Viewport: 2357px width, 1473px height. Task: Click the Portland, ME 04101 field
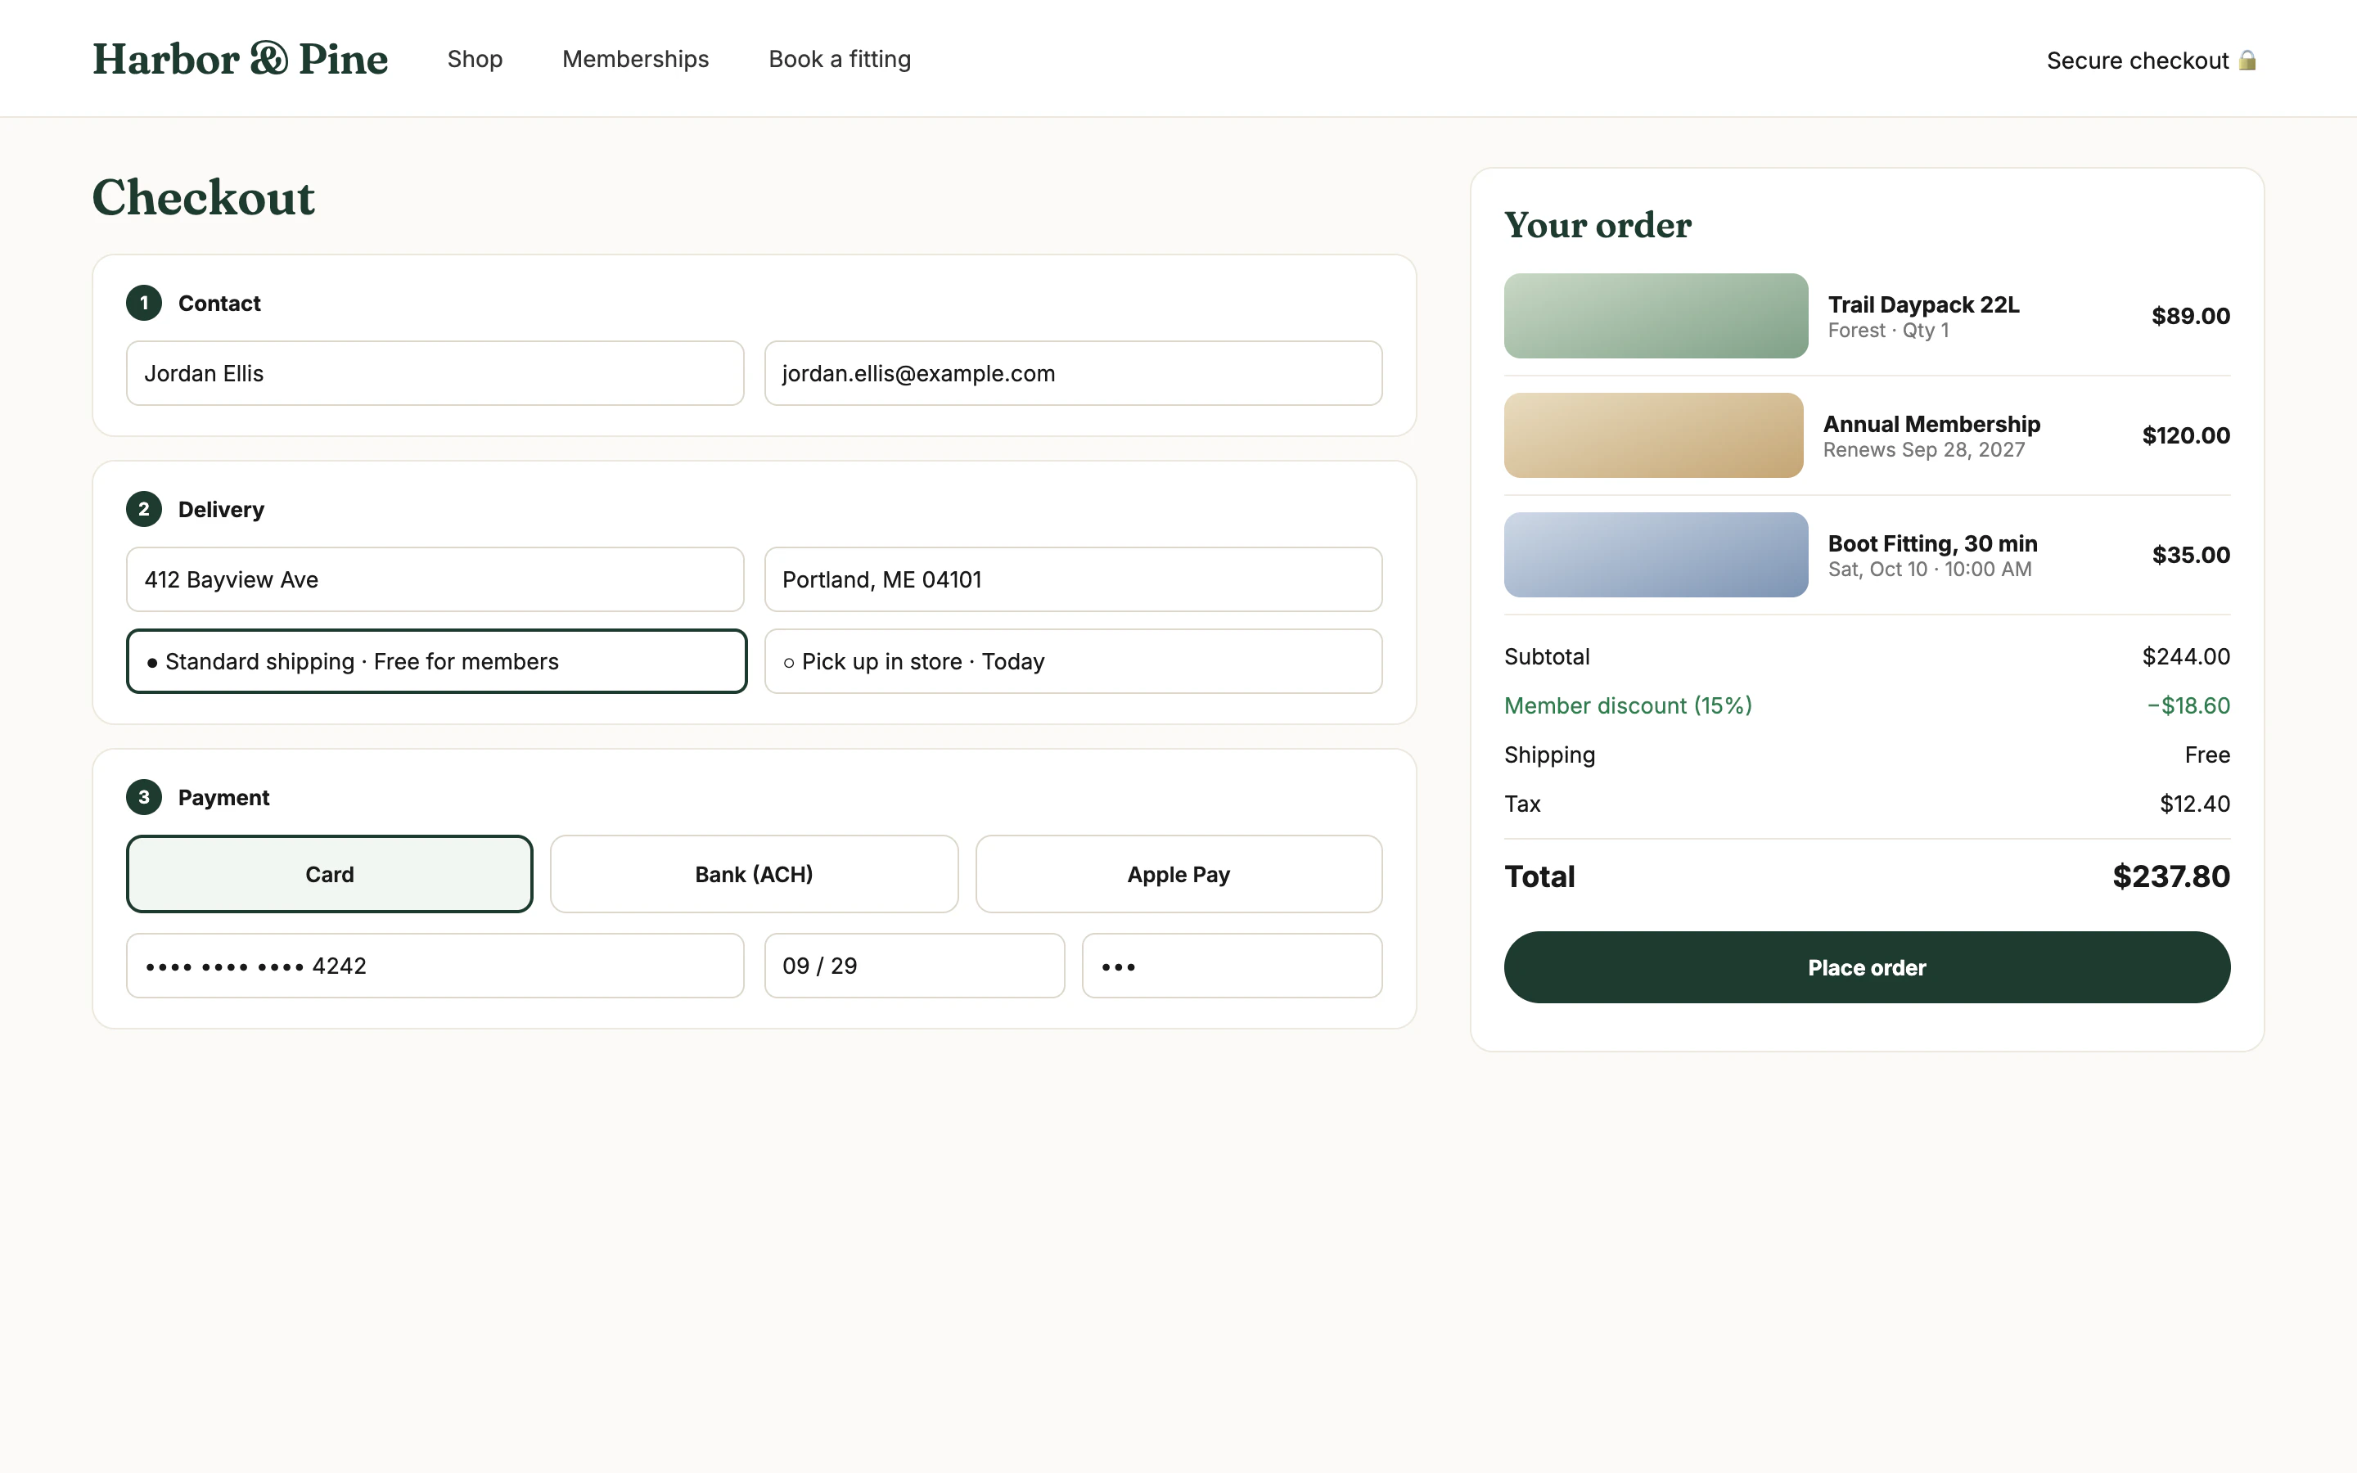1073,579
